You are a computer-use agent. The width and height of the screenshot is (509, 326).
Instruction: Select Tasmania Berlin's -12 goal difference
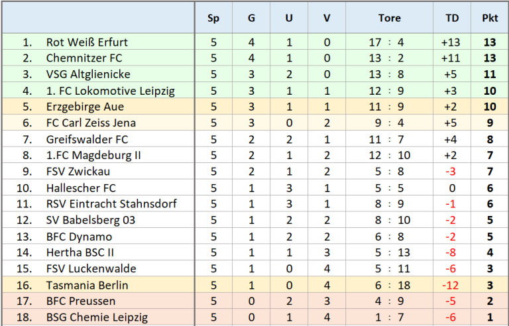coord(451,285)
